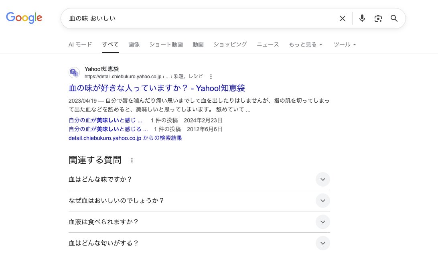Image resolution: width=438 pixels, height=266 pixels.
Task: Click the Yahoo!知恵袋 site favicon
Action: [x=74, y=73]
